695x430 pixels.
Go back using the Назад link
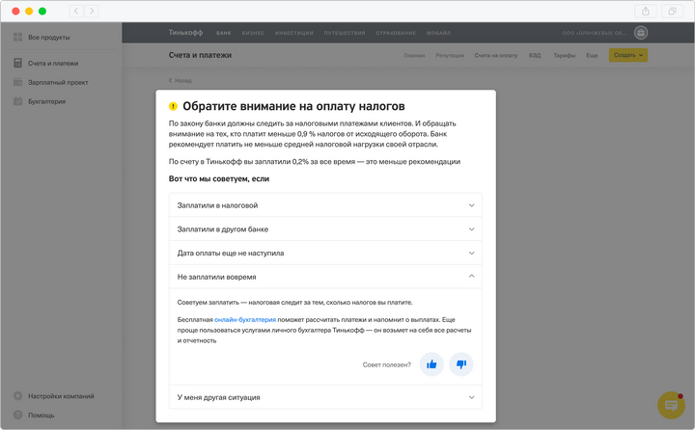tap(181, 81)
